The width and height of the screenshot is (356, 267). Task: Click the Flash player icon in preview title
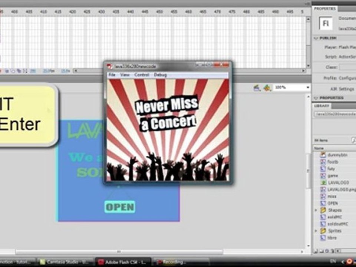[x=110, y=66]
